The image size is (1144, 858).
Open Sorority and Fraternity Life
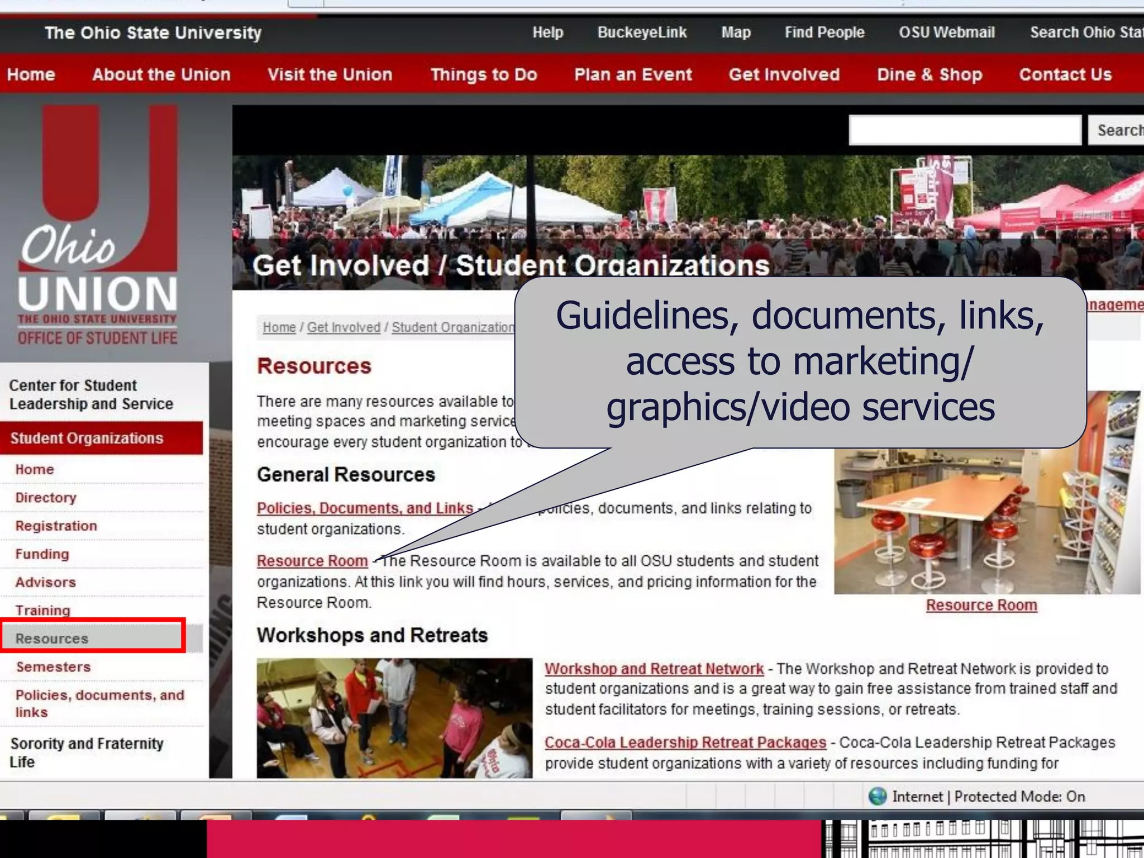(x=87, y=752)
